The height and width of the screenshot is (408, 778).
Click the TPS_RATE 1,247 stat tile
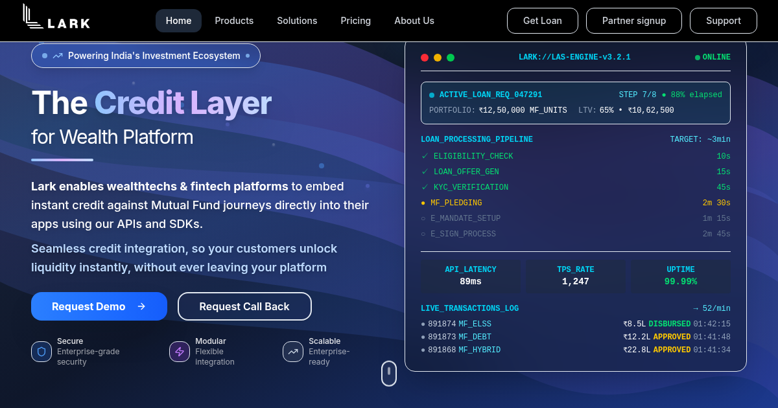tap(576, 276)
